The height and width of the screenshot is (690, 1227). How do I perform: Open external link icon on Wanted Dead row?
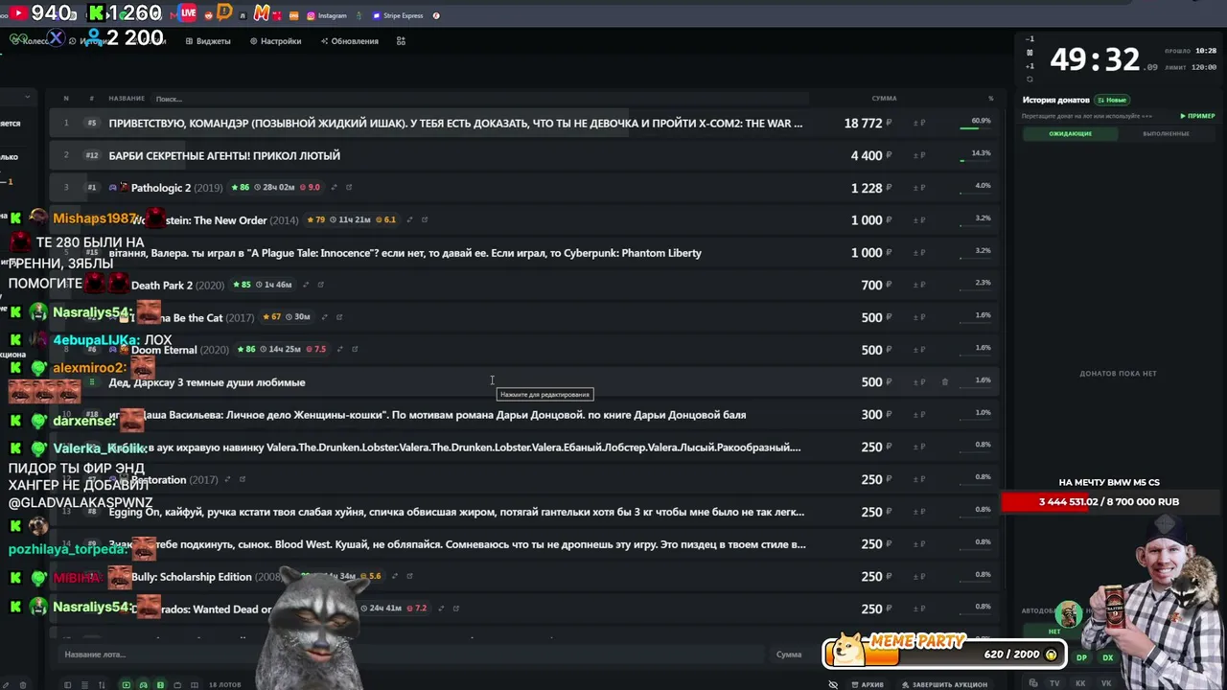[x=455, y=608]
